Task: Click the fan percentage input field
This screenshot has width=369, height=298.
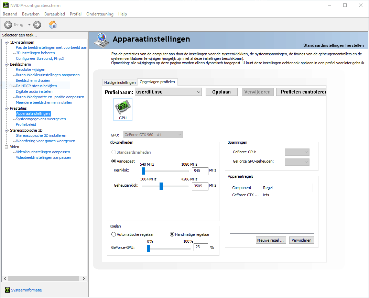Action: tap(201, 247)
